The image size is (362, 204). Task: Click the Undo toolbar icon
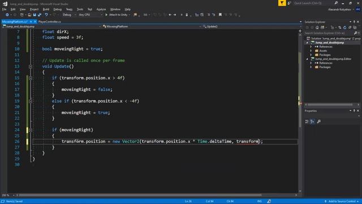[46, 15]
